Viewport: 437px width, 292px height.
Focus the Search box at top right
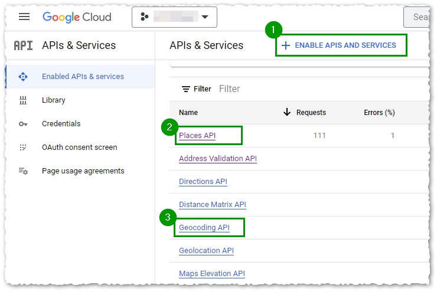coord(417,17)
